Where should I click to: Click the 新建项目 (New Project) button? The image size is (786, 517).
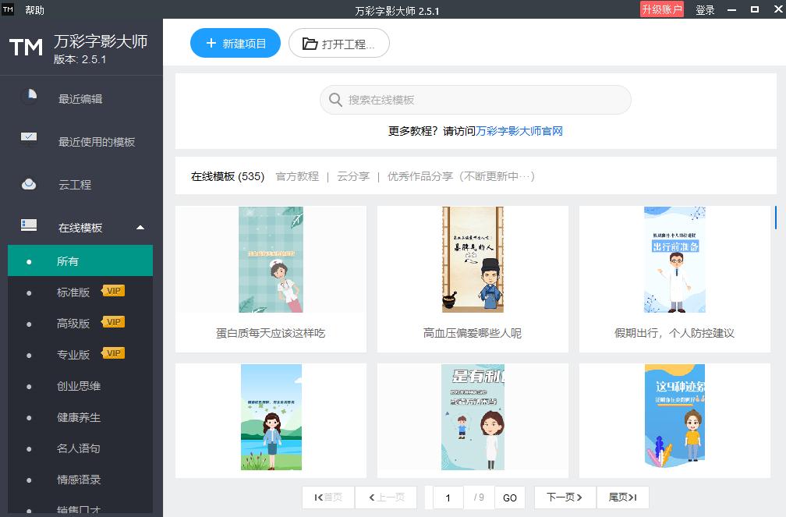[235, 44]
